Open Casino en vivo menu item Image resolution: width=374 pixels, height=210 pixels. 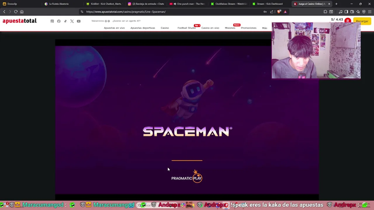(210, 28)
